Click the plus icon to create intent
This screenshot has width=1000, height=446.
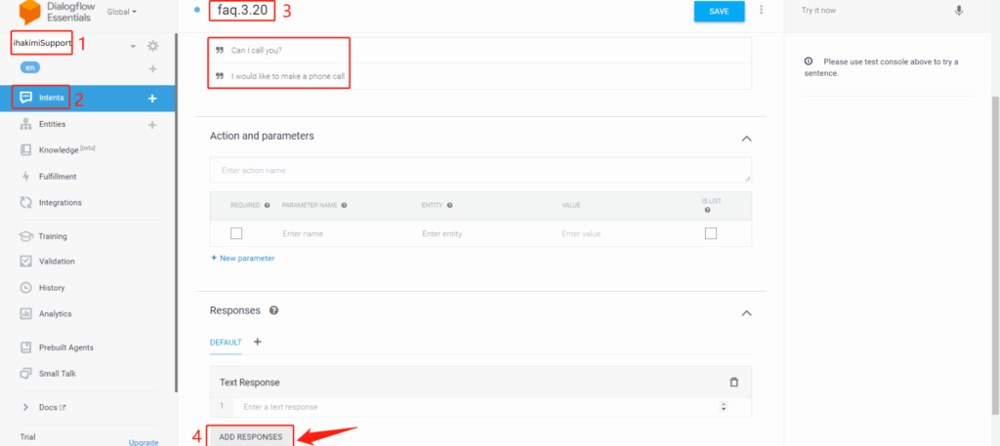pyautogui.click(x=152, y=99)
